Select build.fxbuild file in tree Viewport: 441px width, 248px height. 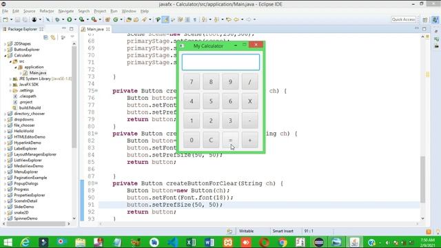[30, 107]
